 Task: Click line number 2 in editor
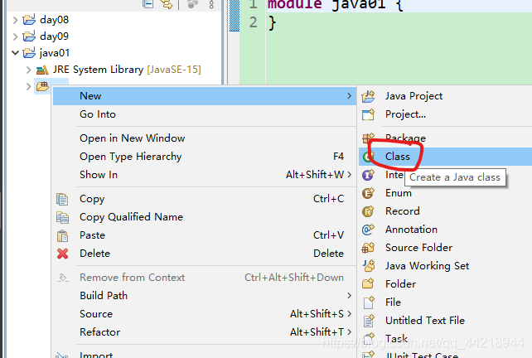[253, 22]
